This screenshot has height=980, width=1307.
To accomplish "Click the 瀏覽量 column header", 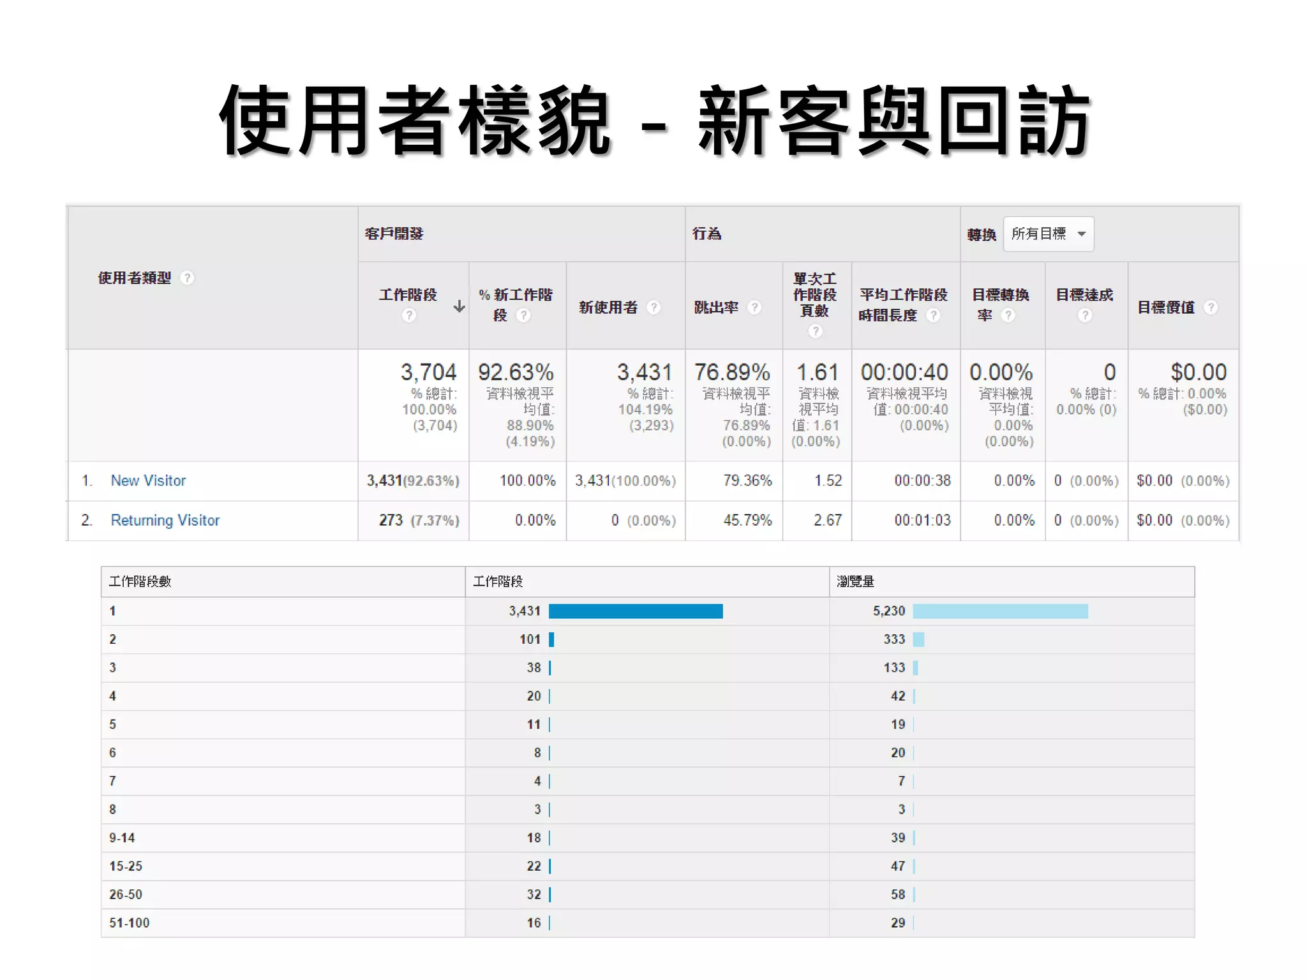I will pos(855,581).
